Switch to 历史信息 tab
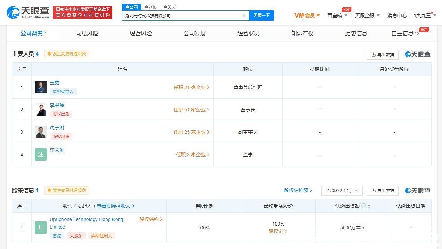This screenshot has width=442, height=249. click(x=356, y=33)
